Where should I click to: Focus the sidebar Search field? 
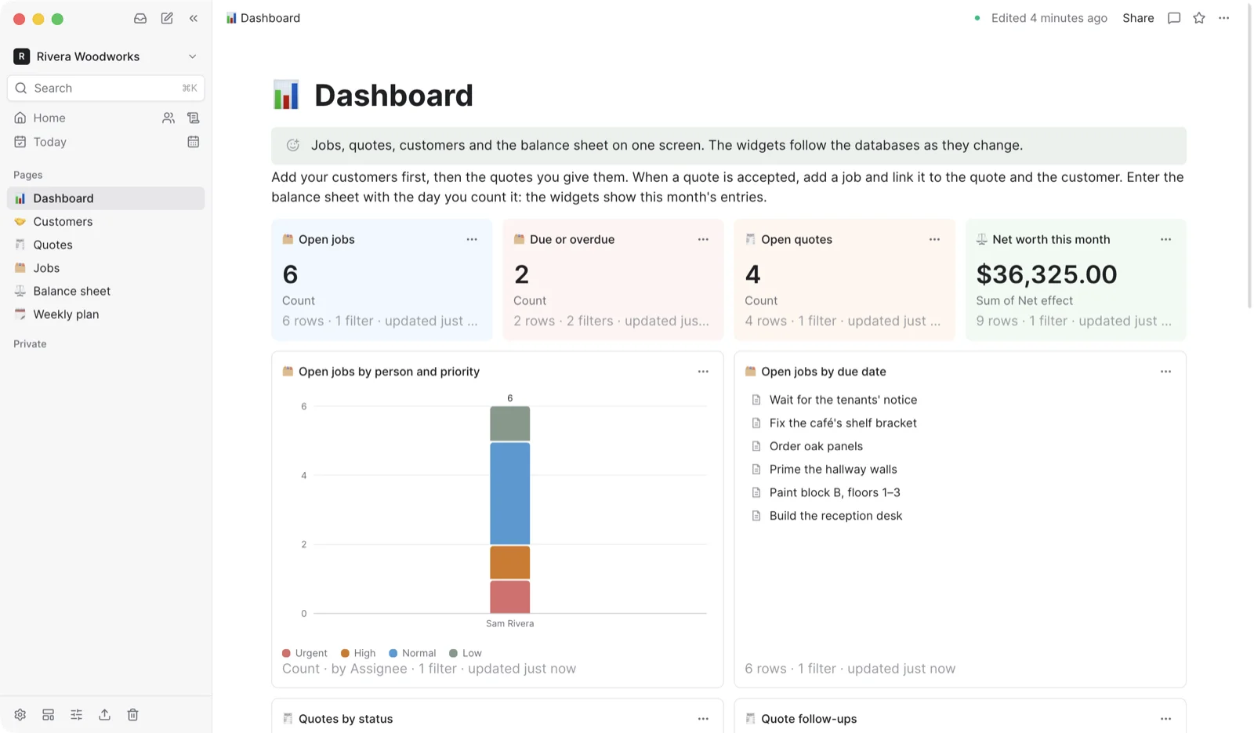(106, 88)
